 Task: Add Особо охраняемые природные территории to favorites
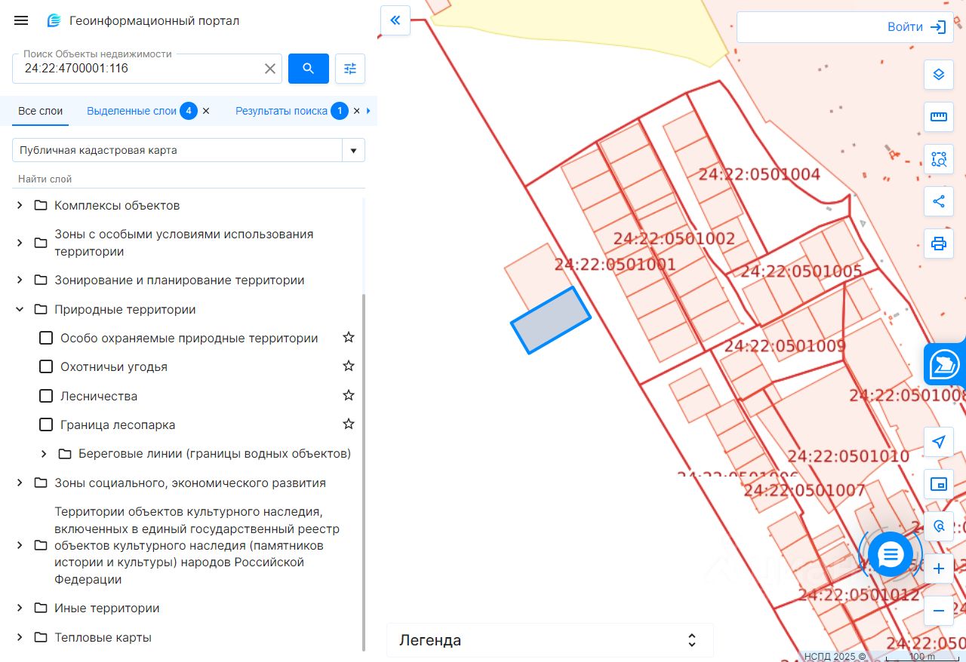(x=349, y=338)
